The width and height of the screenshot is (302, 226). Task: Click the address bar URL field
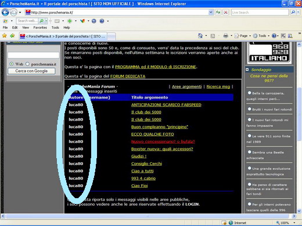click(x=117, y=13)
